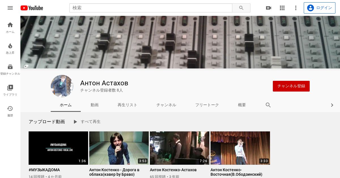Click the YouTube logo
This screenshot has width=340, height=178.
[32, 8]
